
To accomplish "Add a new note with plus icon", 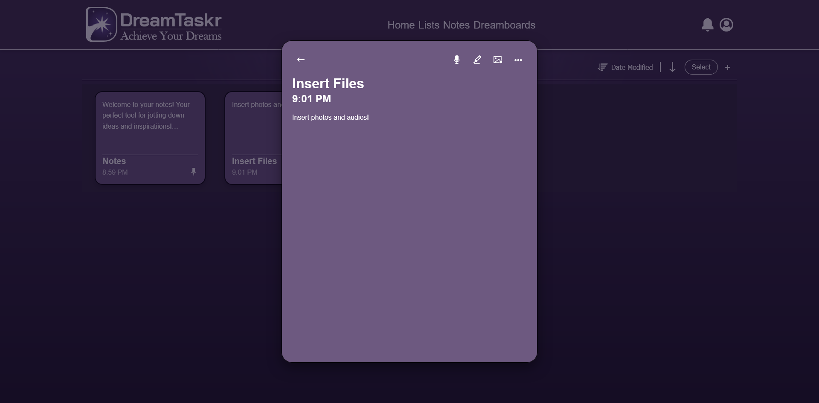I will pyautogui.click(x=728, y=67).
